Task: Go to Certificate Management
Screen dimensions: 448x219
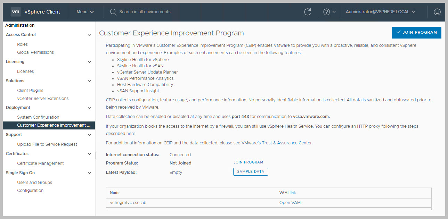Action: 40,163
